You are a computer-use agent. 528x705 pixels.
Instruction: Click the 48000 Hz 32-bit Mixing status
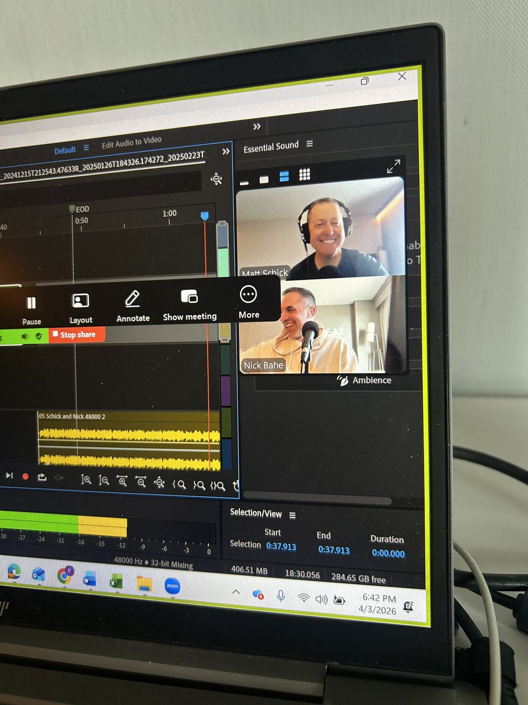[153, 564]
